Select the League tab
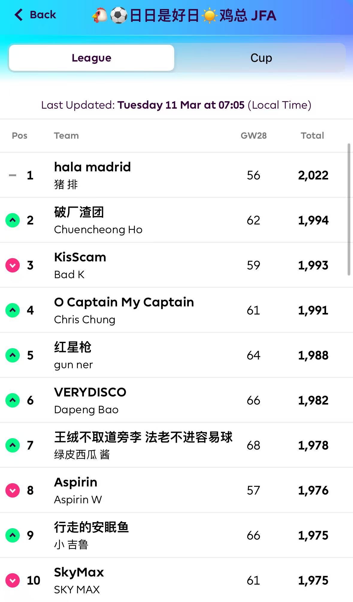This screenshot has height=602, width=353. [x=92, y=58]
